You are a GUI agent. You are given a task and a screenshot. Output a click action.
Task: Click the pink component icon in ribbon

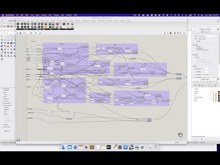pyautogui.click(x=57, y=24)
